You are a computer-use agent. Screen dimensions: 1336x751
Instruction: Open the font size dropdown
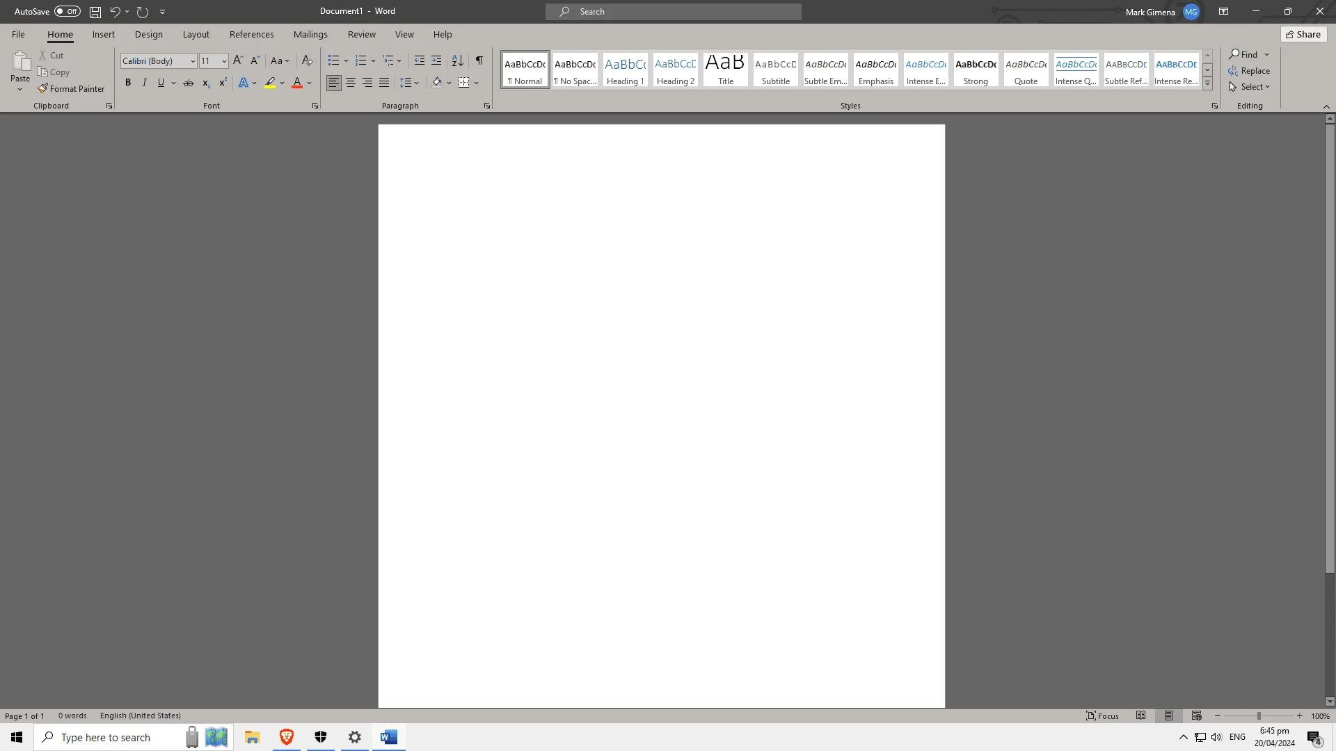coord(224,61)
